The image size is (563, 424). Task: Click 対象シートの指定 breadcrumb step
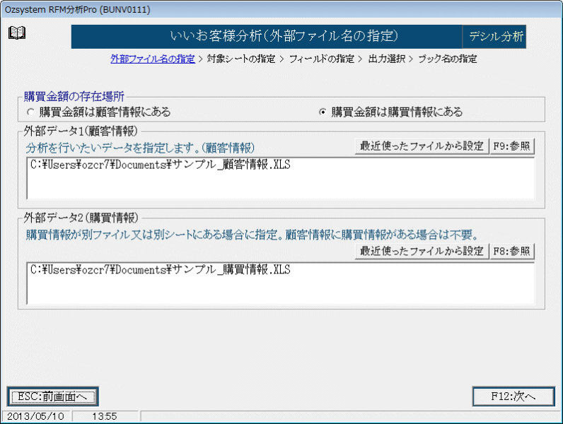point(241,59)
